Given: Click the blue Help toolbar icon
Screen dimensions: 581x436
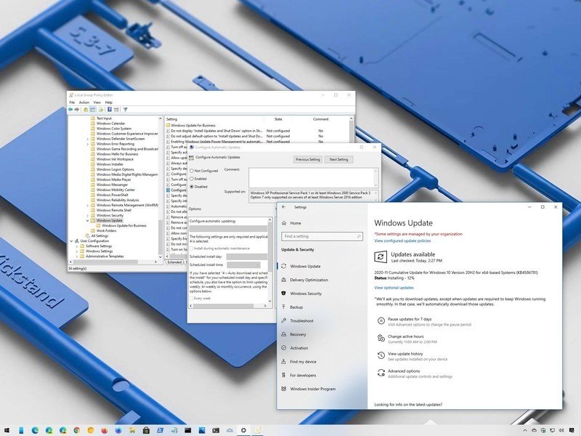Looking at the screenshot, I should (110, 110).
